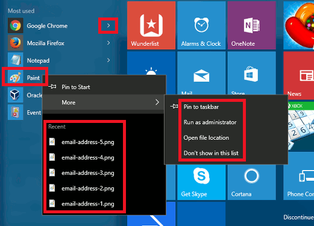
Task: Expand Notepad jump list arrow
Action: [x=108, y=60]
